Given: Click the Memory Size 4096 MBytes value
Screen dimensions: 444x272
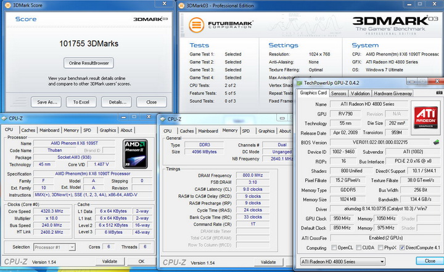Looking at the screenshot, I should pyautogui.click(x=204, y=151).
